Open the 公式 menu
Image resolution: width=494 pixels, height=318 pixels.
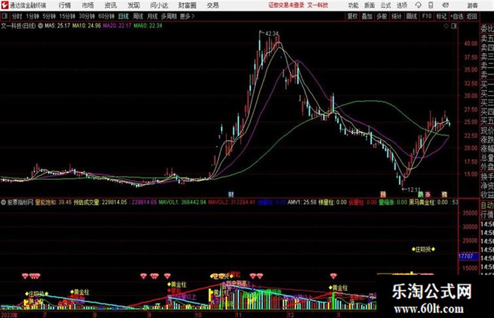[x=386, y=5]
